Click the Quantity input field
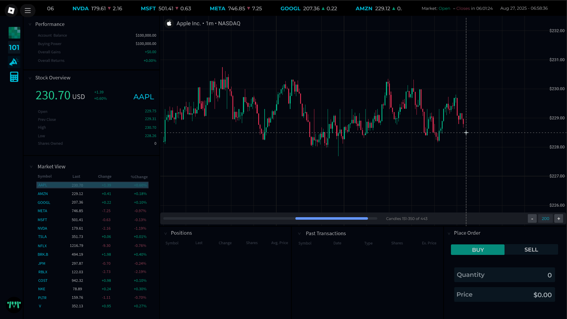 tap(504, 275)
